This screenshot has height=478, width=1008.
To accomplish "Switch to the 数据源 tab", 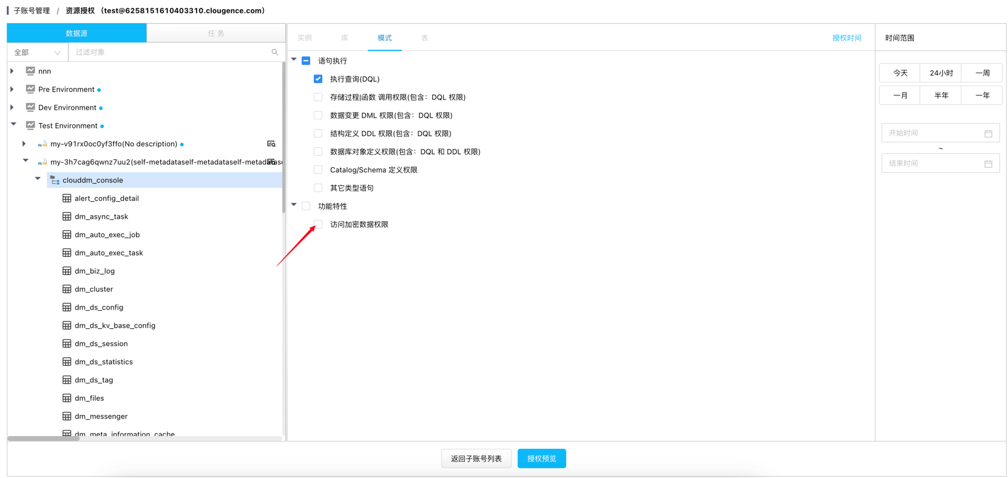I will pyautogui.click(x=76, y=33).
